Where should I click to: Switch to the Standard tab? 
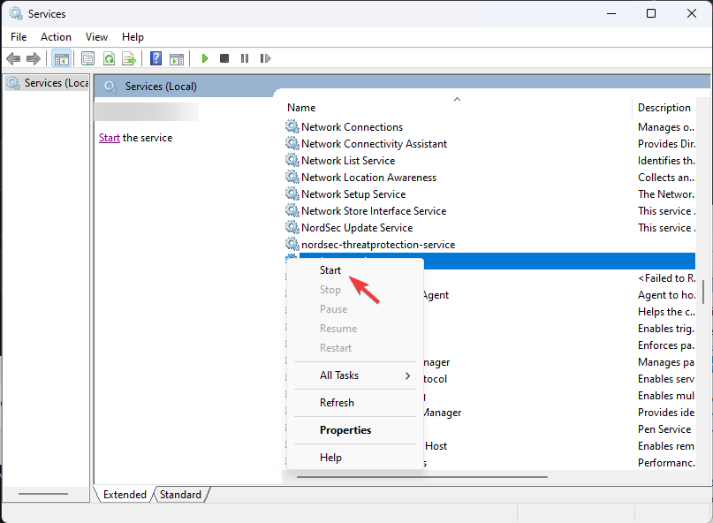click(180, 495)
